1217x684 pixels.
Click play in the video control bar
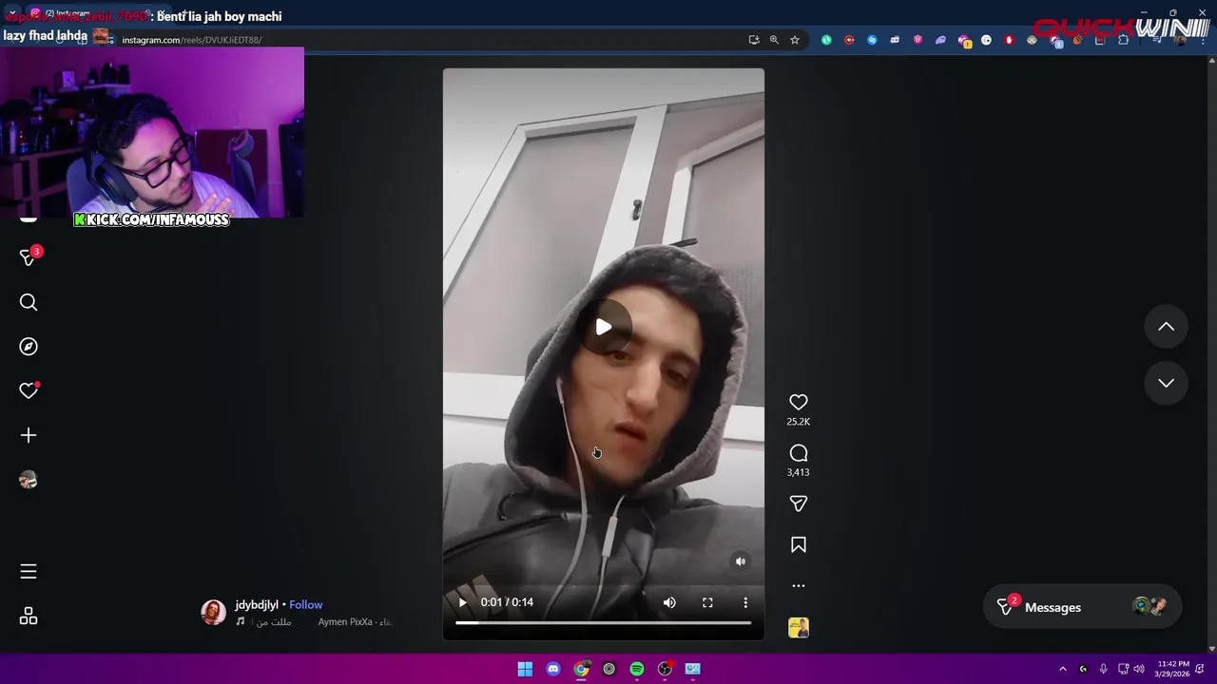click(x=463, y=602)
